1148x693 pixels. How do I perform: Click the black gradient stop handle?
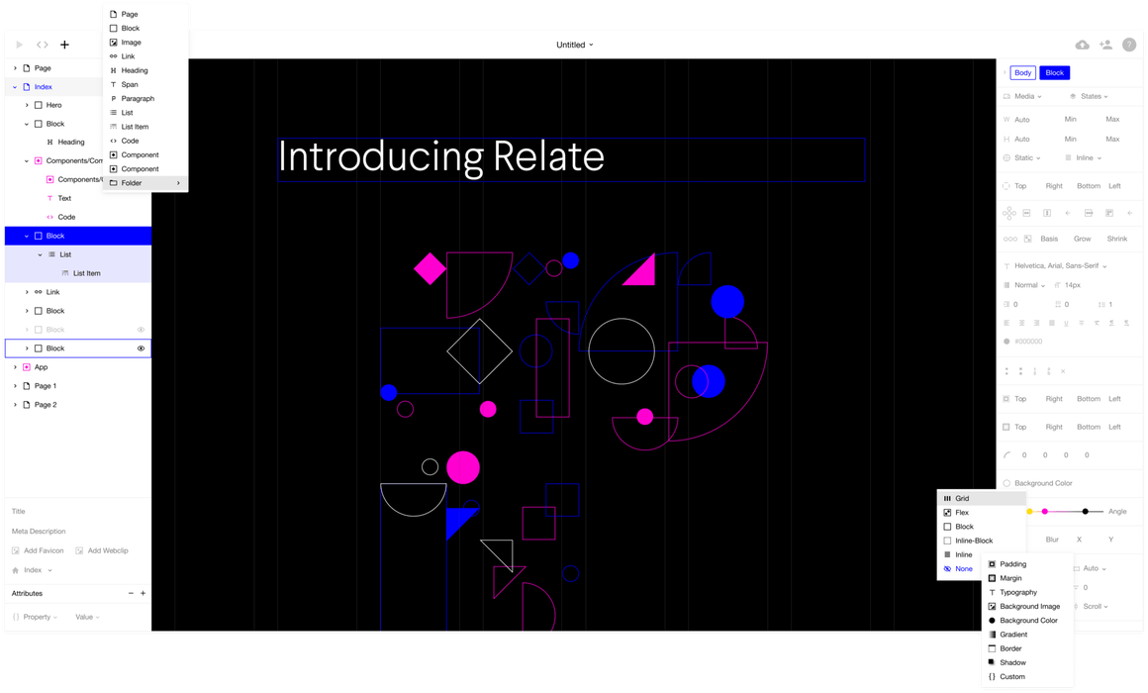1085,512
